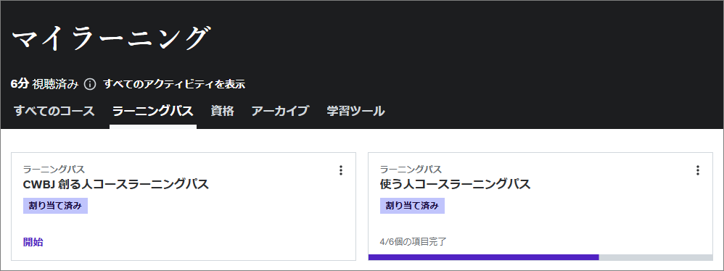The width and height of the screenshot is (724, 271).
Task: Click the 4/6個の項目完了 progress text
Action: [x=414, y=241]
